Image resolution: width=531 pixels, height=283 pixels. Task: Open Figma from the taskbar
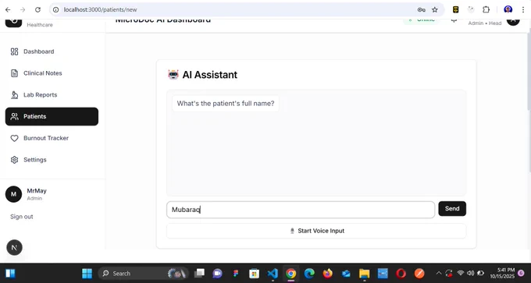[236, 273]
